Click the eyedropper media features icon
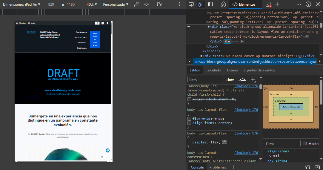 pyautogui.click(x=136, y=4)
